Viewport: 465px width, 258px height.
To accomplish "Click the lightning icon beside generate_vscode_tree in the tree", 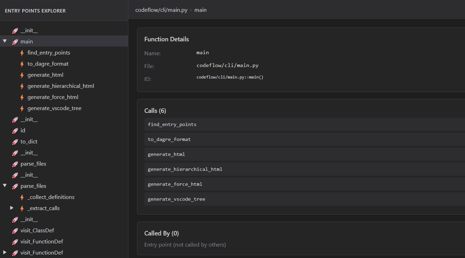I will point(22,108).
